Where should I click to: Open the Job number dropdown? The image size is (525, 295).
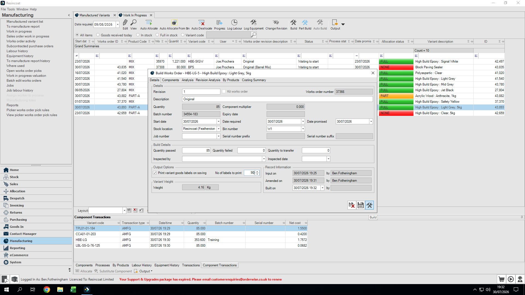click(218, 136)
